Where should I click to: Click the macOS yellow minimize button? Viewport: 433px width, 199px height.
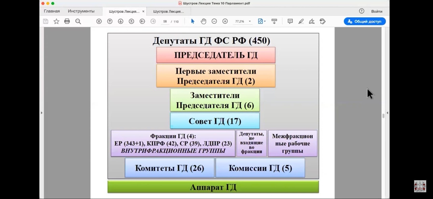click(48, 3)
